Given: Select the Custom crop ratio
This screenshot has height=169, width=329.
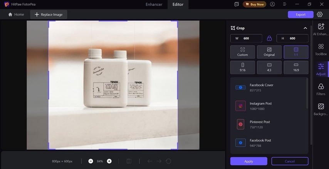Looking at the screenshot, I should click(x=243, y=52).
